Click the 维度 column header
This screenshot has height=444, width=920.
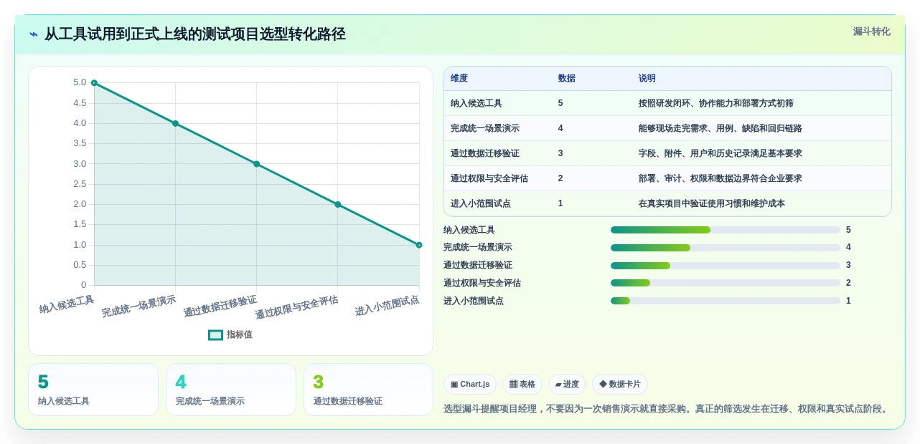pos(459,78)
